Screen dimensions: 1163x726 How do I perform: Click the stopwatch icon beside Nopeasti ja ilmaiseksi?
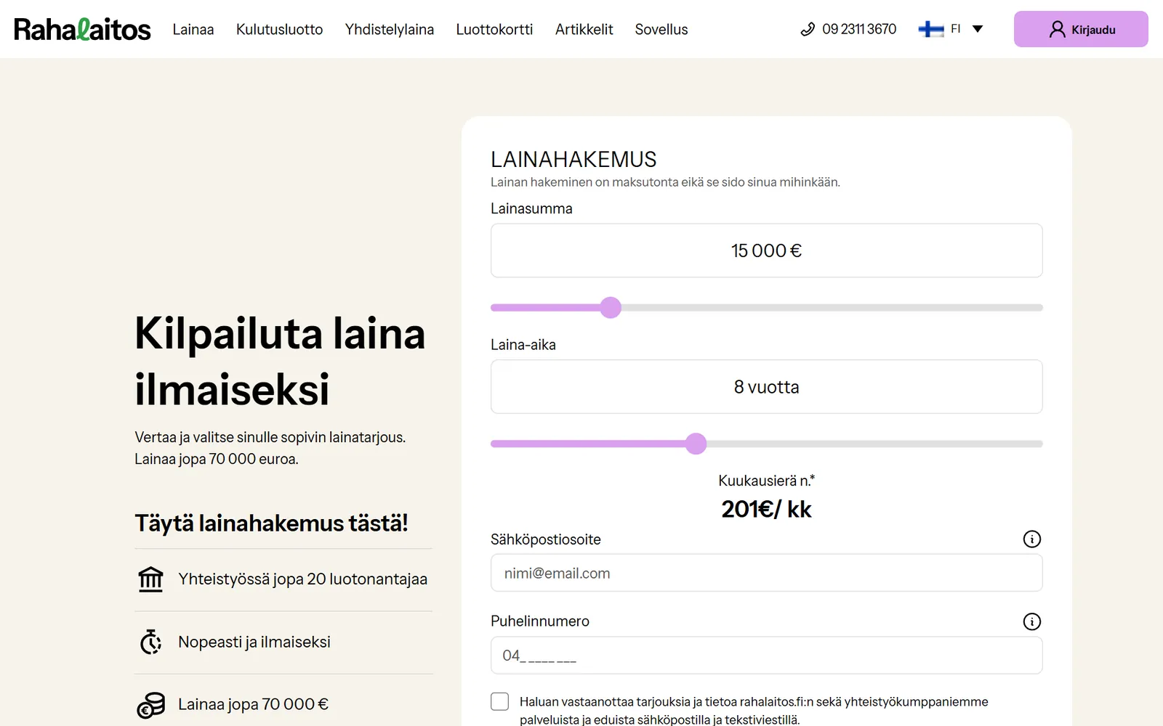tap(150, 642)
